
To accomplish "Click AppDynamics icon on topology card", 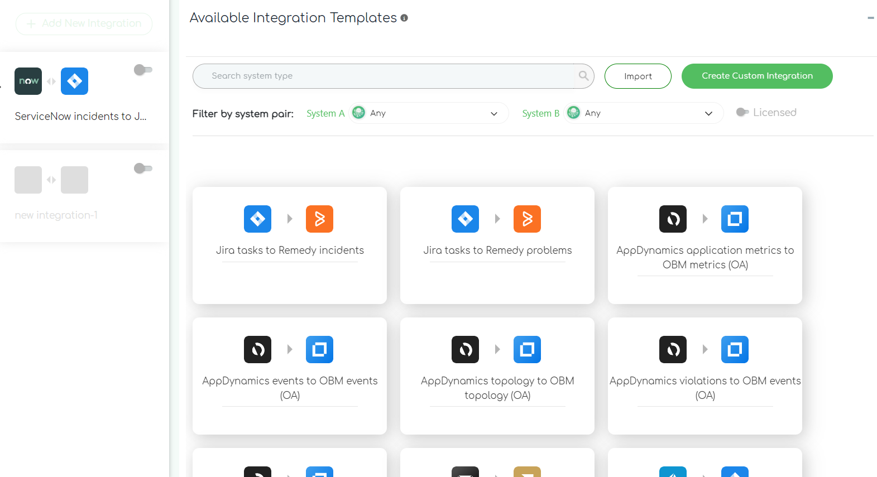I will coord(465,349).
